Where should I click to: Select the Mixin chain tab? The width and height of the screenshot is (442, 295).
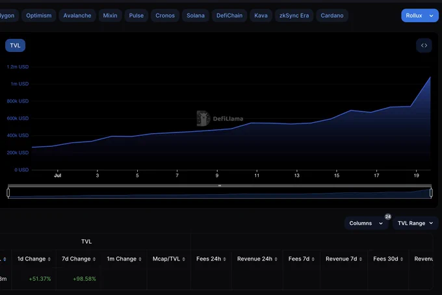click(110, 16)
